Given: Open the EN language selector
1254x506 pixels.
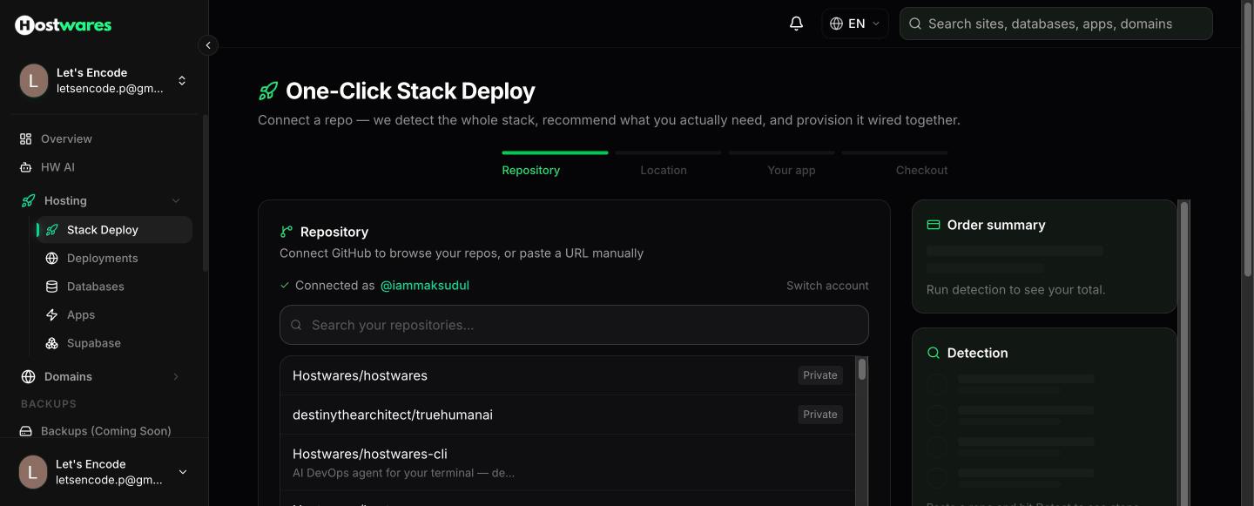Looking at the screenshot, I should 855,24.
